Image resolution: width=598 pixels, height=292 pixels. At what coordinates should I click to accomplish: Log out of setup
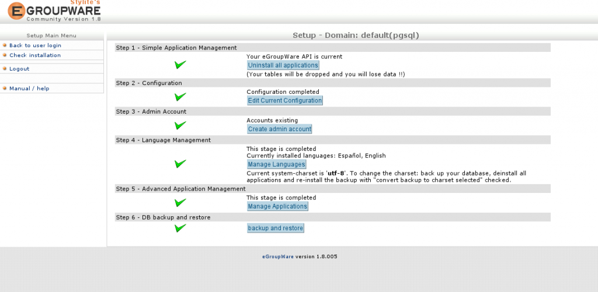(x=19, y=69)
